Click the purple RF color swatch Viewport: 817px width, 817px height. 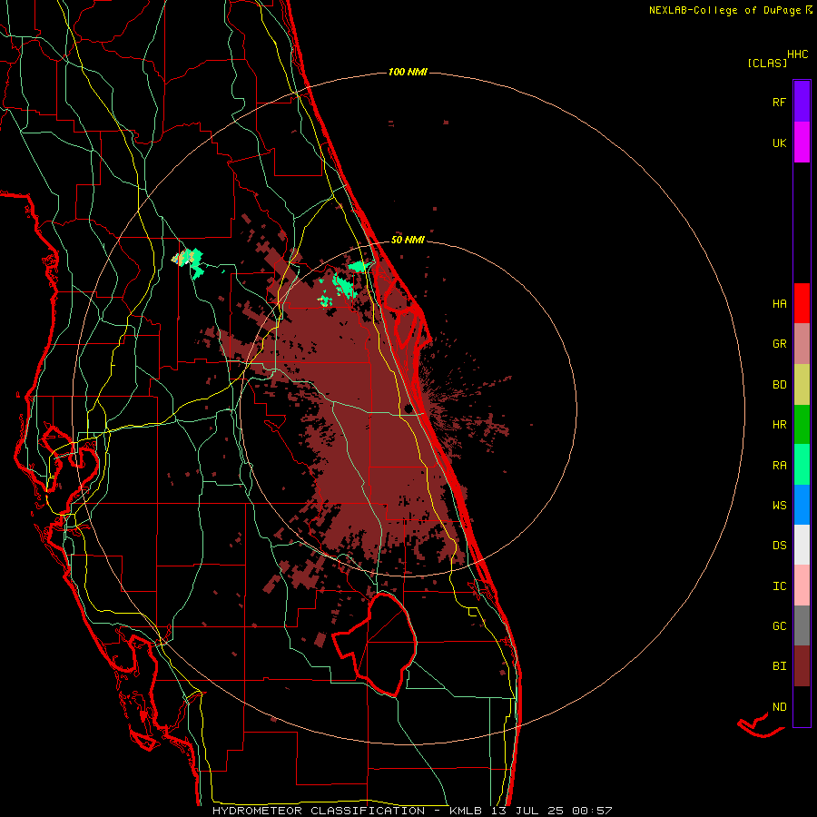(x=802, y=102)
